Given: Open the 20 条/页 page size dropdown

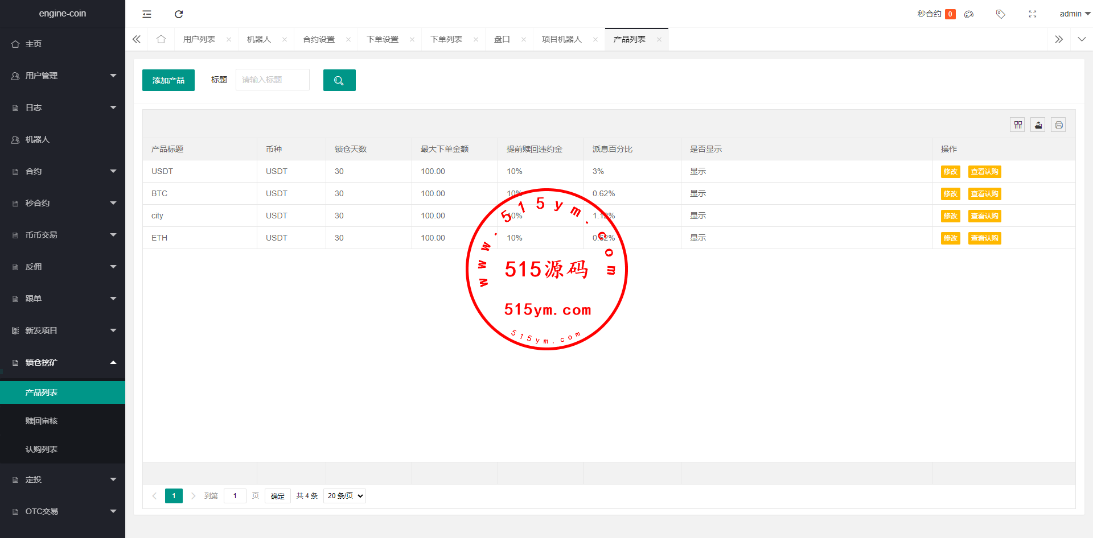Looking at the screenshot, I should coord(344,496).
